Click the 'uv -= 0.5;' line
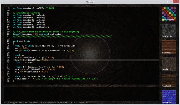Screen dimensions: 180x105 (x=21, y=48)
